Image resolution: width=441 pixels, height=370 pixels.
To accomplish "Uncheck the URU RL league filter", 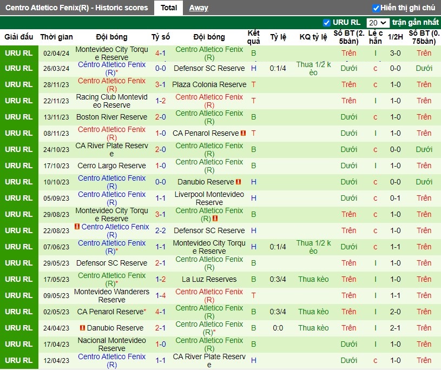I will [x=326, y=23].
